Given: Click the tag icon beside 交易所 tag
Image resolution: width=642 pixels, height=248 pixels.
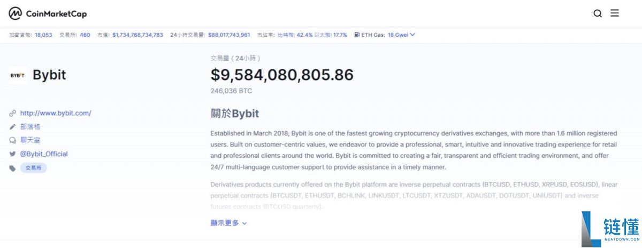Looking at the screenshot, I should pos(12,168).
